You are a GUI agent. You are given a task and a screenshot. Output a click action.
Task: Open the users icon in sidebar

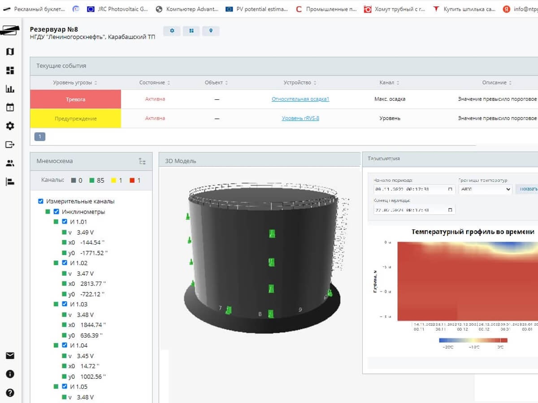10,163
